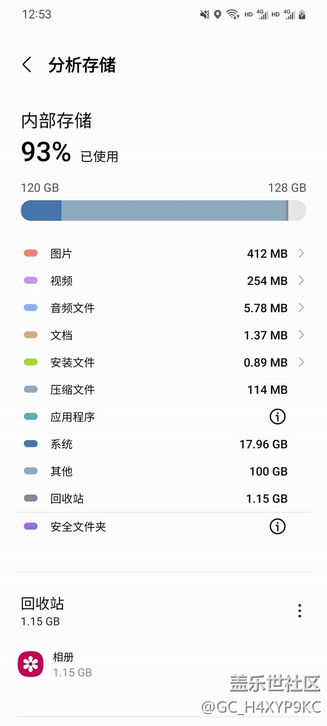This screenshot has height=726, width=327.
Task: Tap the red 图片 color indicator
Action: pos(31,253)
